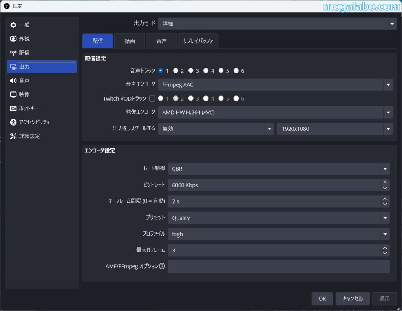Open the video encoder AMD HW H.264 dropdown
402x311 pixels.
click(x=275, y=112)
